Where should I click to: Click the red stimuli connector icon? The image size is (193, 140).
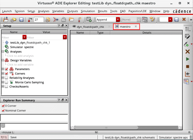[56, 19]
